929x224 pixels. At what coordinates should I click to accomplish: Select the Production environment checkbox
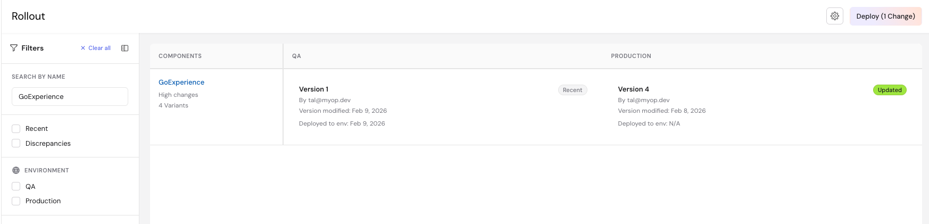(x=16, y=201)
